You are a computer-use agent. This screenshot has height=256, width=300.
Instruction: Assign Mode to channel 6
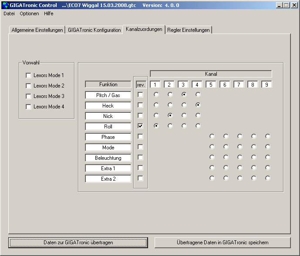226,147
